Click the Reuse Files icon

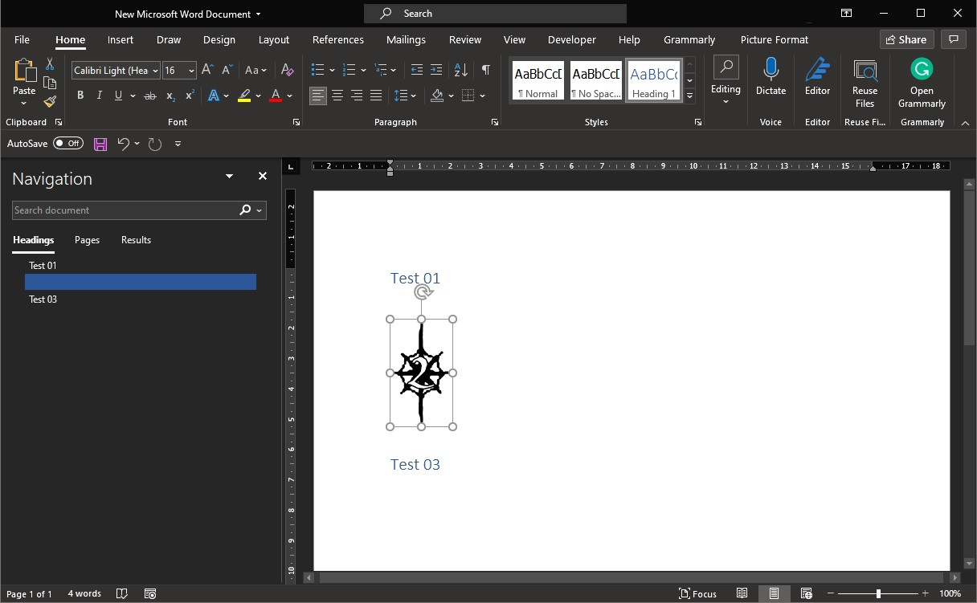(x=865, y=70)
